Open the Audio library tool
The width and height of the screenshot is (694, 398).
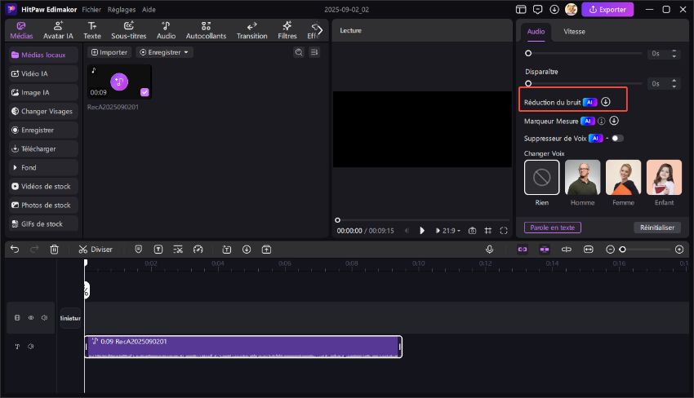coord(166,30)
